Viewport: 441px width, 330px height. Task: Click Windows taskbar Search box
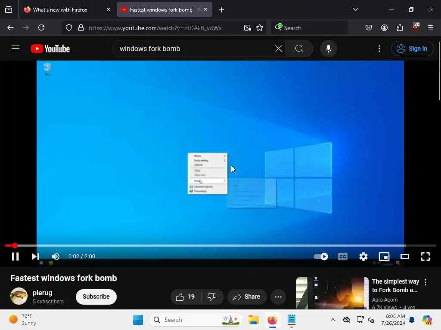196,320
